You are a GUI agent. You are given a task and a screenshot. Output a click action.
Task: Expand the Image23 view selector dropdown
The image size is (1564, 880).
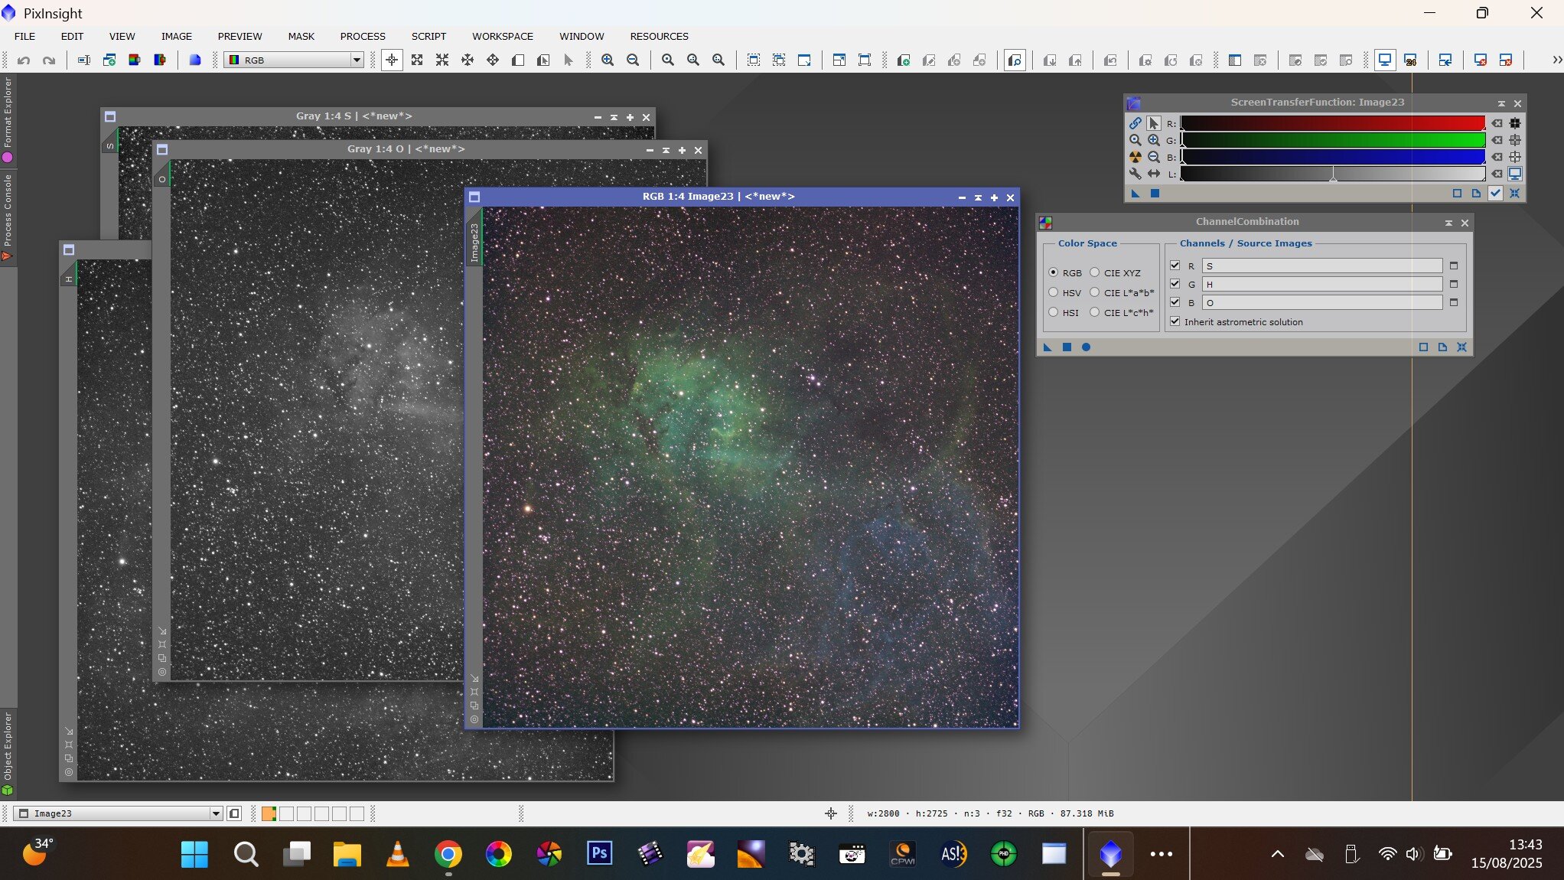click(216, 813)
